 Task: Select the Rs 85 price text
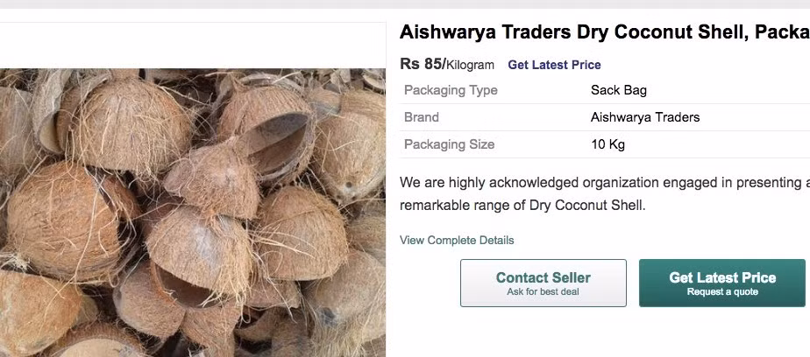click(x=423, y=64)
